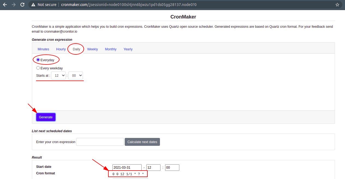This screenshot has width=345, height=179.
Task: Click the browser forward arrow
Action: 14,5
